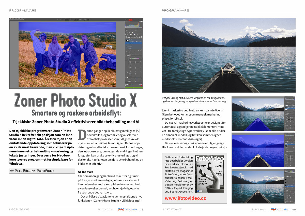Image resolution: width=305 pixels, height=216 pixels.
Task: Click the histogram graph in the Zoner panel
Action: pos(134,25)
